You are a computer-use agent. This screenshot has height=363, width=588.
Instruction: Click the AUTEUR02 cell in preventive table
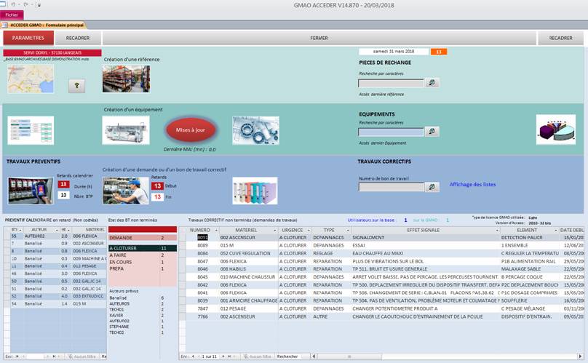pos(41,236)
